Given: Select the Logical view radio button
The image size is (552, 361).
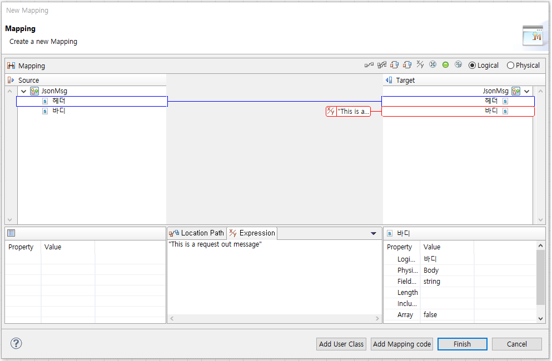Looking at the screenshot, I should point(472,65).
